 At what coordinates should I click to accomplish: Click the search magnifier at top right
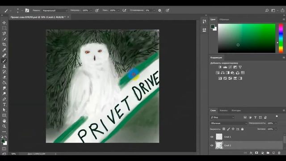267,11
